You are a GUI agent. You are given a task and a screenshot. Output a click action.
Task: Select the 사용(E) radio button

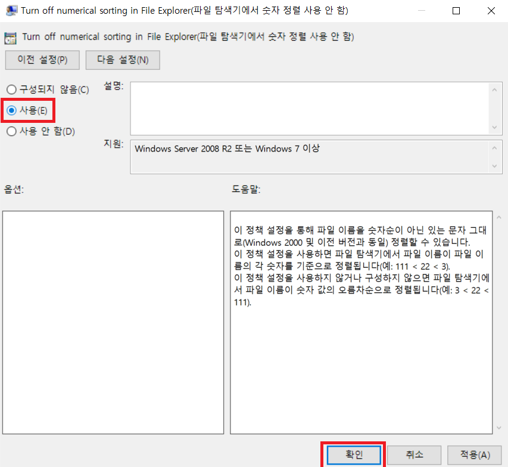(x=27, y=110)
